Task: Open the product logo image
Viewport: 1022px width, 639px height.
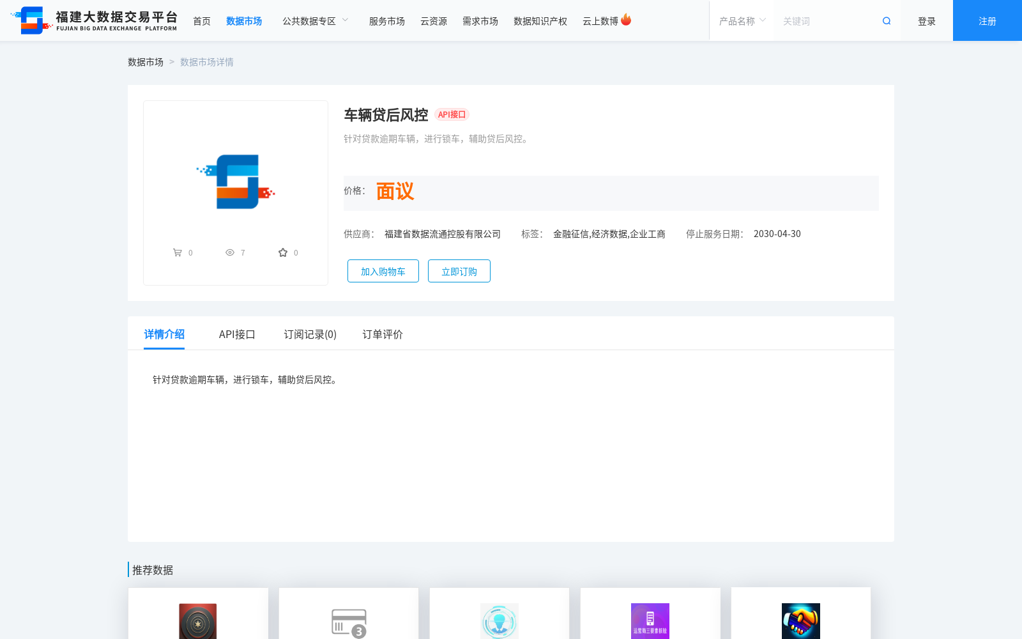Action: (x=236, y=181)
